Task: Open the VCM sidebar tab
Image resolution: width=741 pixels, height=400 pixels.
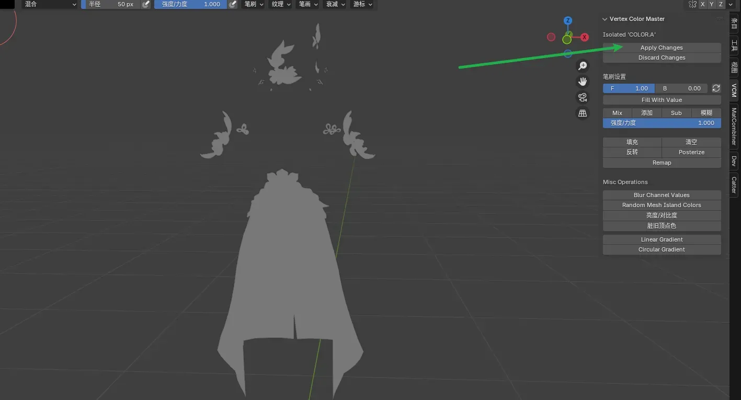Action: (x=734, y=90)
